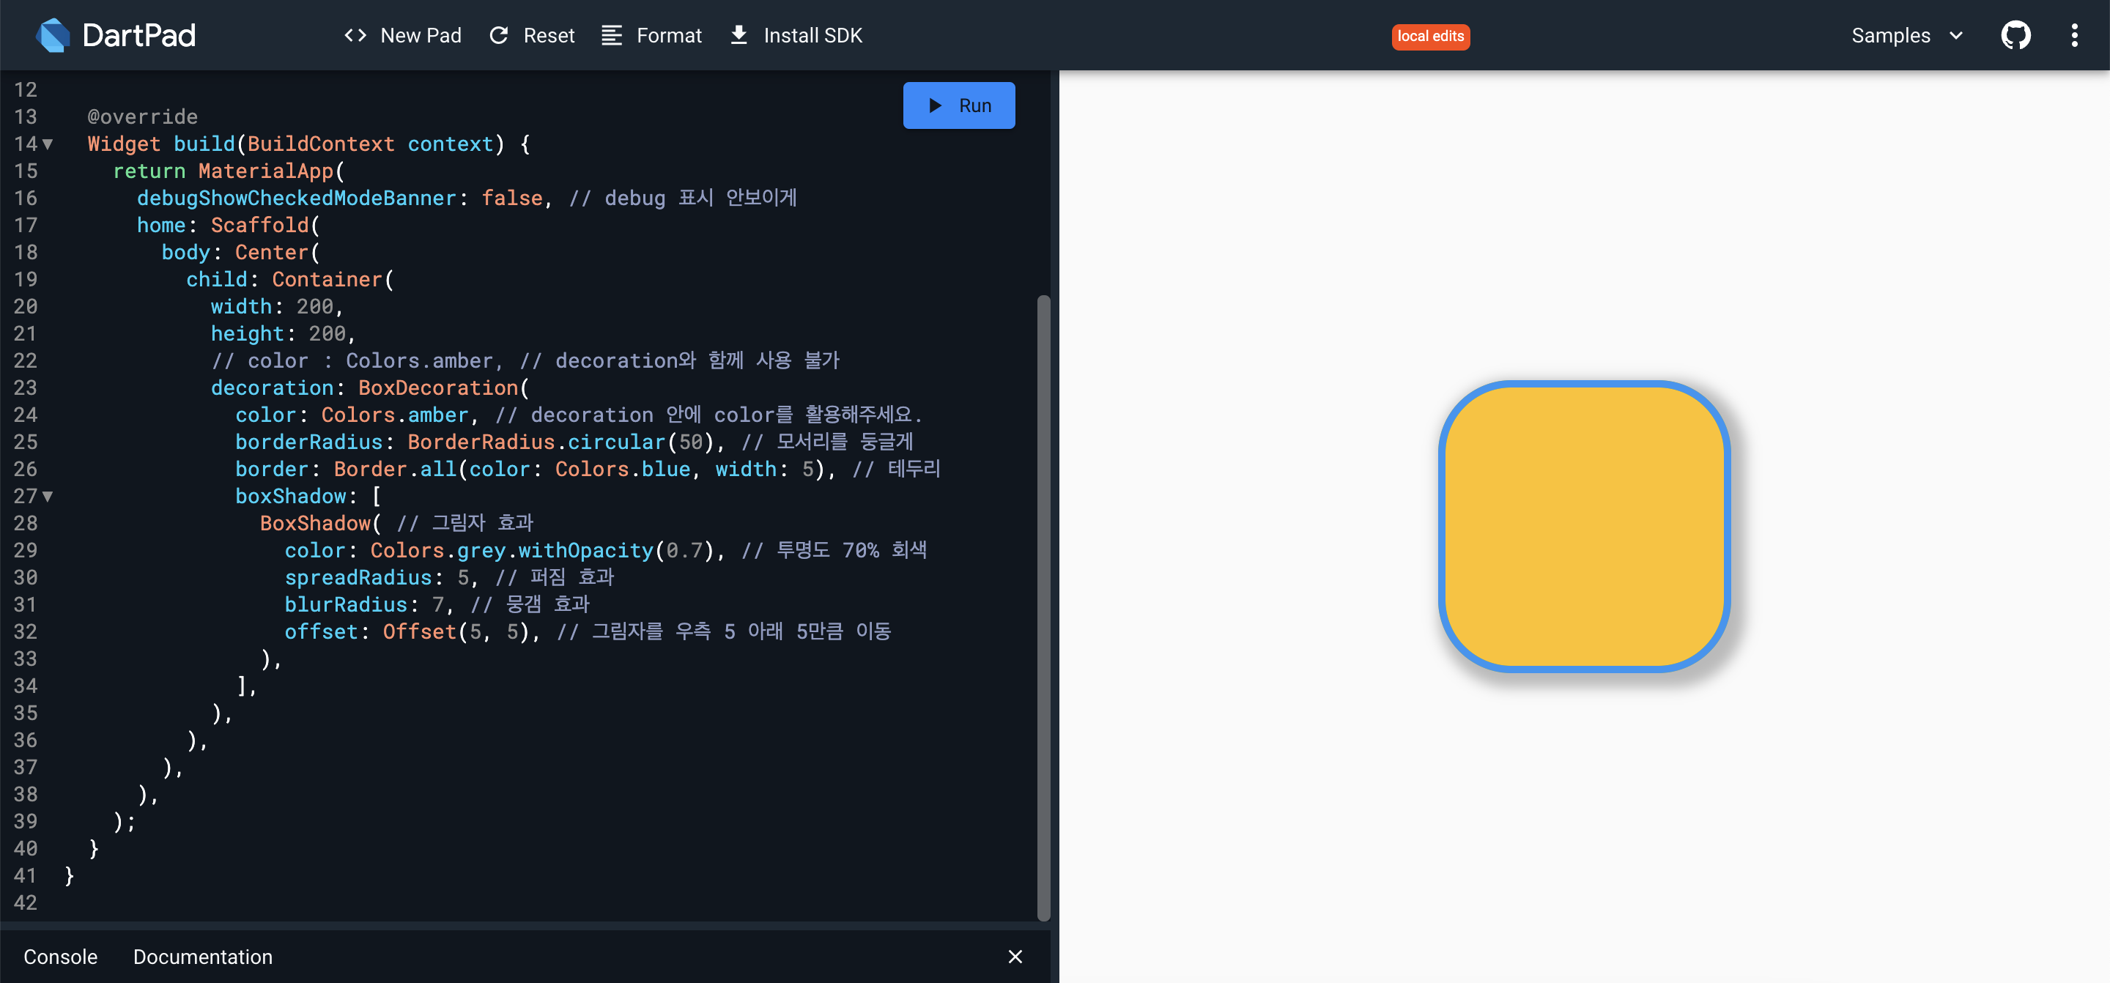Click the Install SDK download icon
2110x983 pixels.
coord(738,35)
